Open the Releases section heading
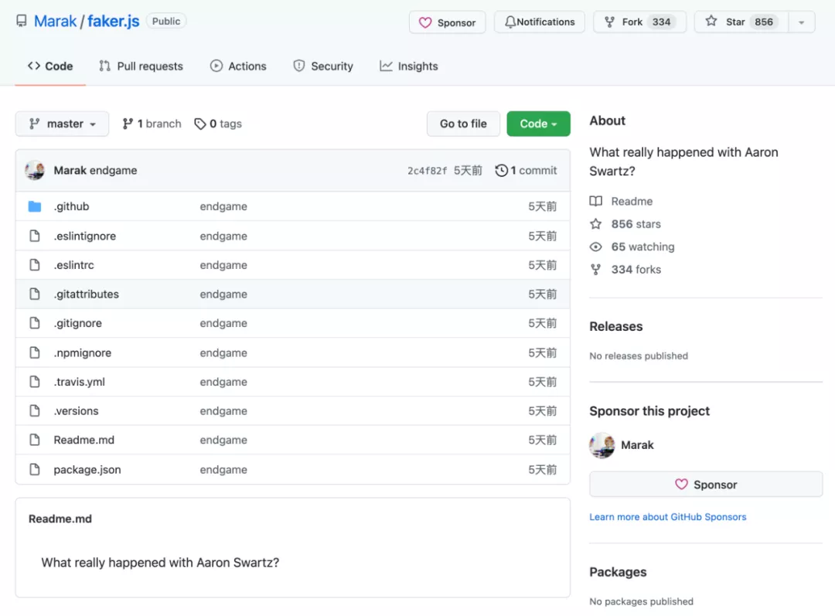Image resolution: width=835 pixels, height=616 pixels. click(x=616, y=326)
